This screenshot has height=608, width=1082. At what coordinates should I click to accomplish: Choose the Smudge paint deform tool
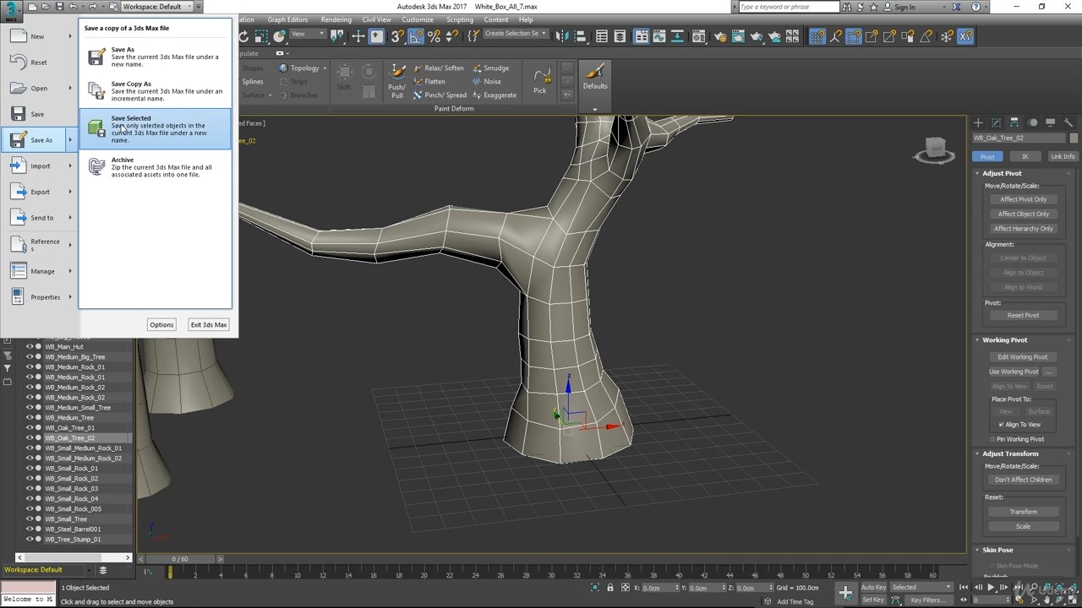[491, 68]
